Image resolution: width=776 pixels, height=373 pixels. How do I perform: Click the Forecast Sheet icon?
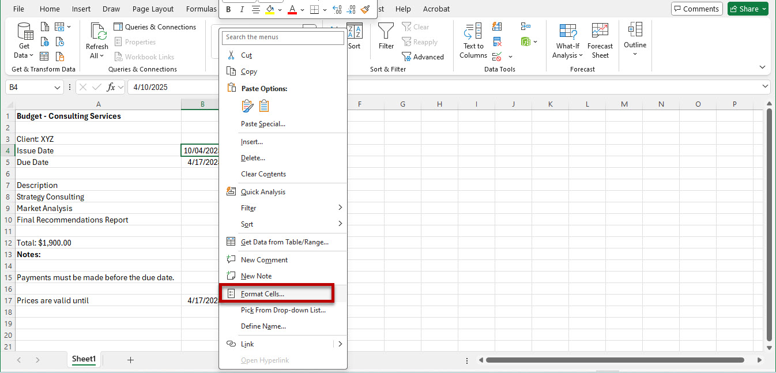pos(600,40)
